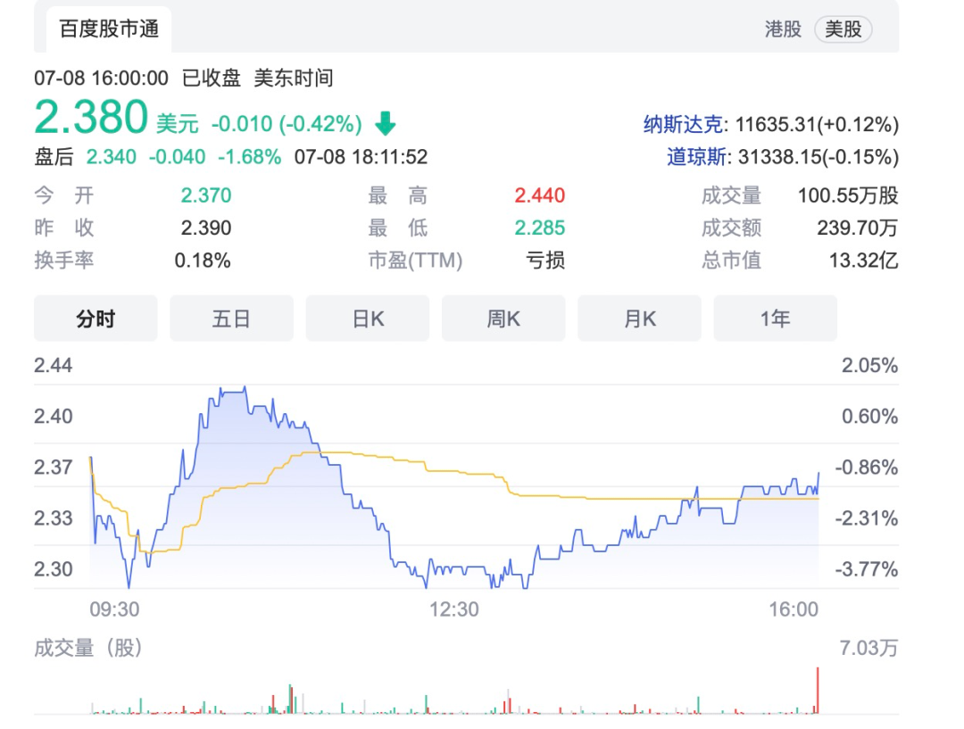Display the 1年 chart range
The width and height of the screenshot is (964, 729).
coord(775,319)
